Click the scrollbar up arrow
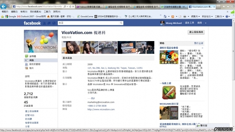The image size is (235, 132). pos(234,21)
